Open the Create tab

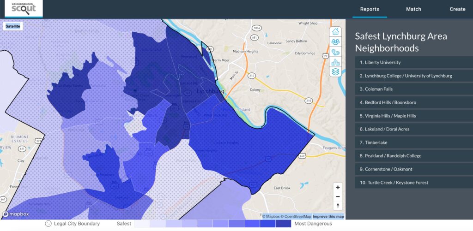click(x=458, y=9)
